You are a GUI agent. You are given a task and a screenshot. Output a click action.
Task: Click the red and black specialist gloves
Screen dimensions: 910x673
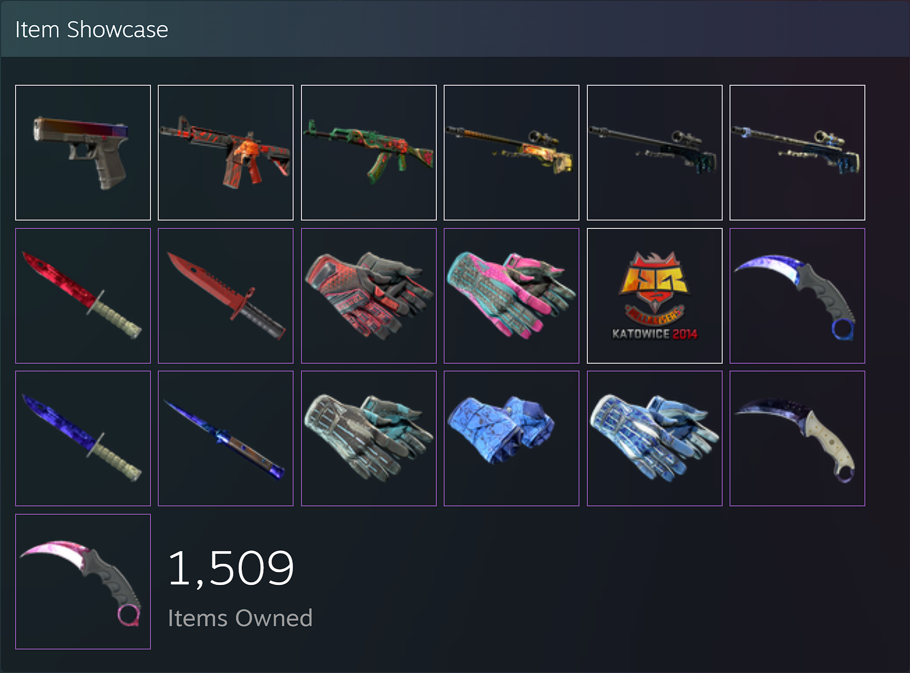[x=369, y=296]
